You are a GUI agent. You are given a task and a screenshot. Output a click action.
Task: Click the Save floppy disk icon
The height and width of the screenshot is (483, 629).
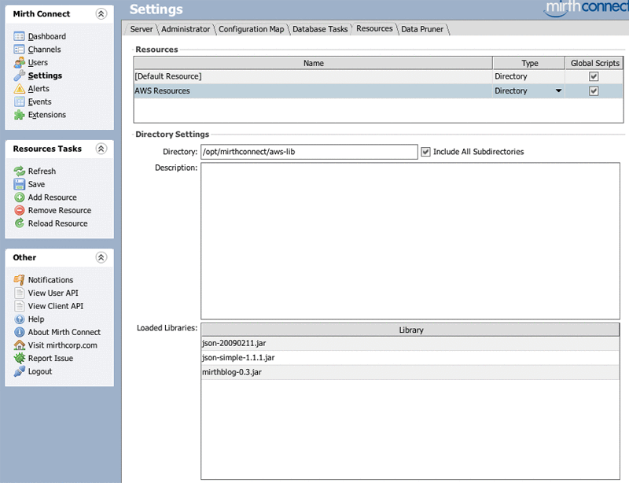pyautogui.click(x=19, y=184)
